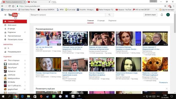Open Windows Start button
176x99 pixels.
[3, 97]
